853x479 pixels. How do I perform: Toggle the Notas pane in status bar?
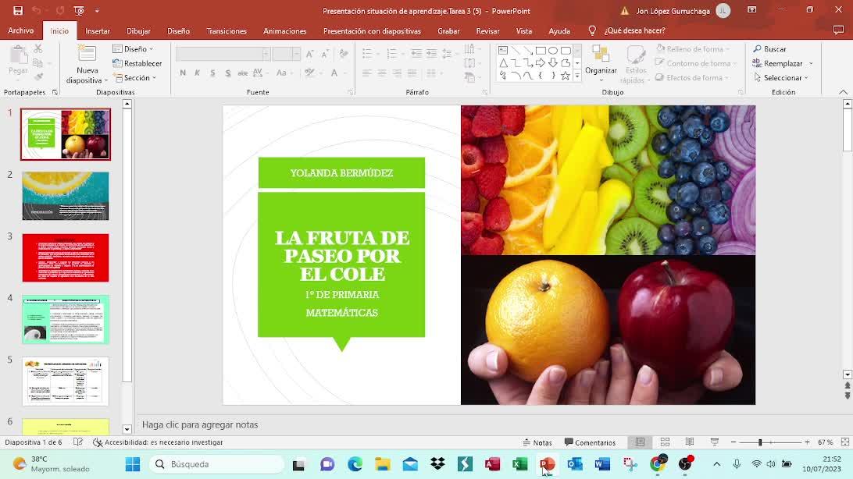[x=537, y=442]
